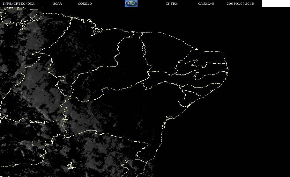The width and height of the screenshot is (290, 177).
Task: Select the GOES10 satellite label
Action: click(85, 4)
